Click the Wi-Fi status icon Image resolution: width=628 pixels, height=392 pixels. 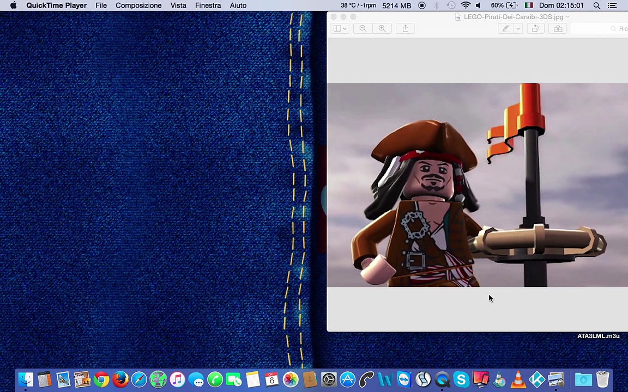pyautogui.click(x=465, y=5)
